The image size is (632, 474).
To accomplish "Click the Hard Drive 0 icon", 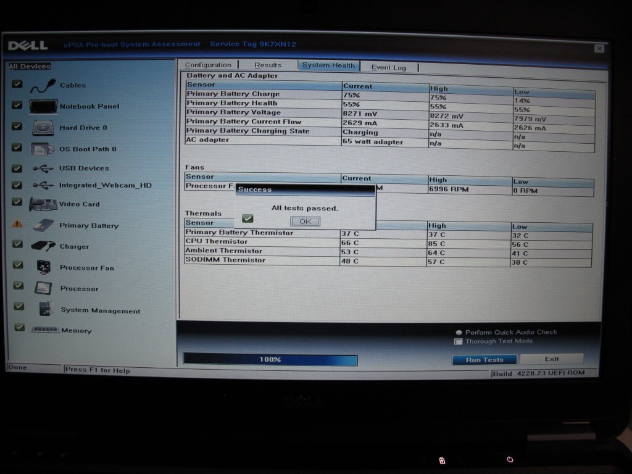I will click(x=43, y=128).
